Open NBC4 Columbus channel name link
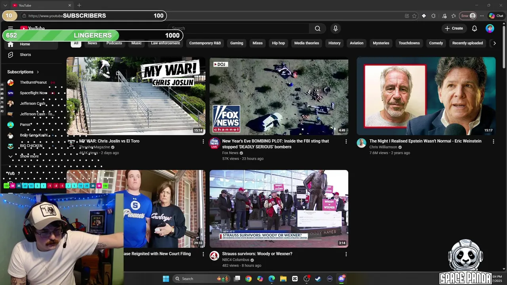Viewport: 507px width, 285px height. pyautogui.click(x=236, y=260)
